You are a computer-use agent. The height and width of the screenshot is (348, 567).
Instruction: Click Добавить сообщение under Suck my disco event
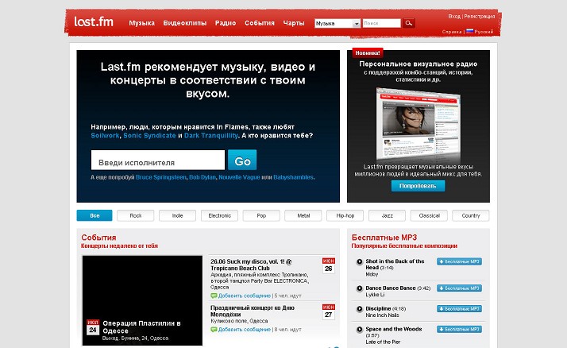pyautogui.click(x=245, y=296)
